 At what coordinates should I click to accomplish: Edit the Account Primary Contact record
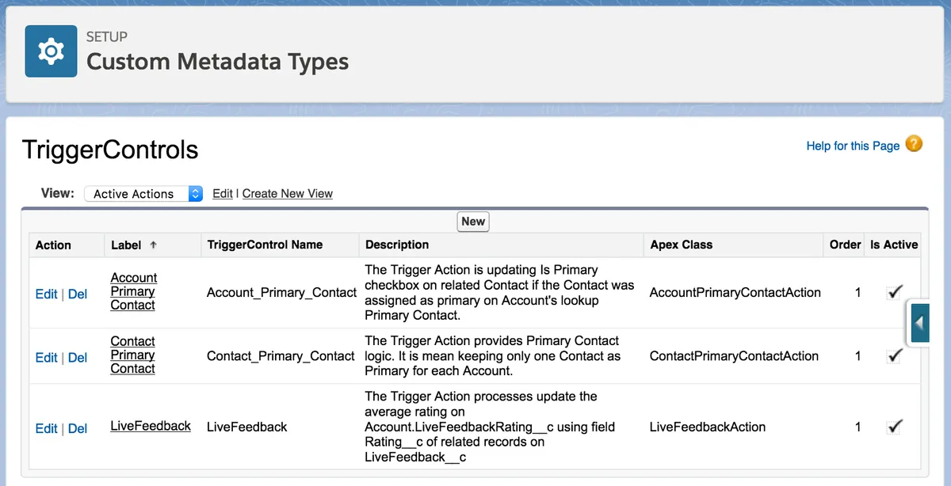click(47, 294)
